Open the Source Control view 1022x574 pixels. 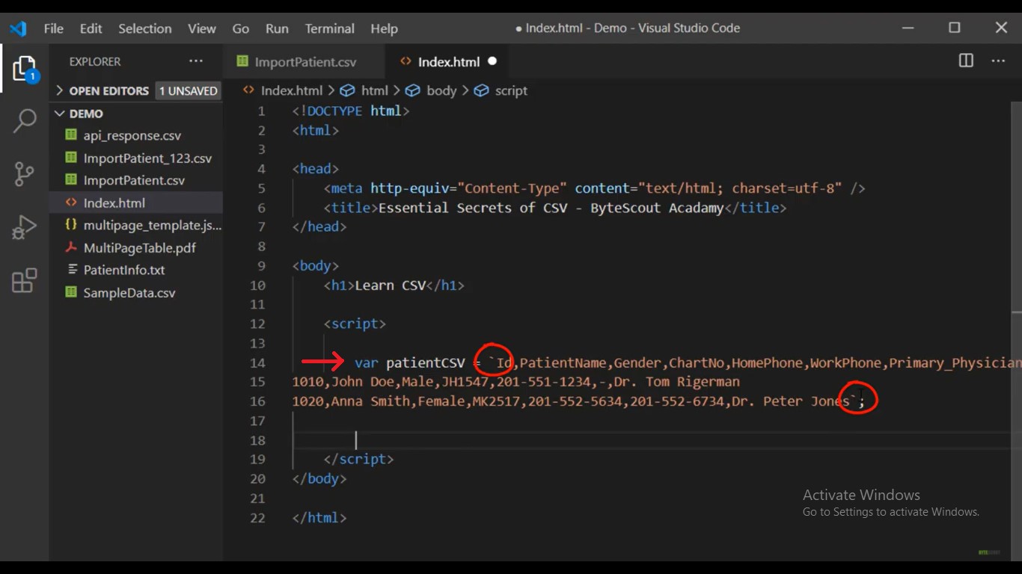(x=24, y=174)
